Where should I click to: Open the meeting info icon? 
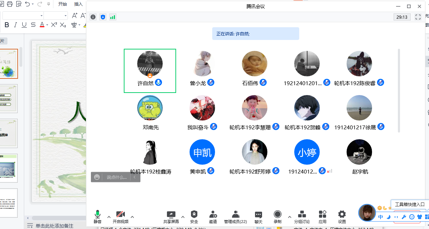click(93, 17)
